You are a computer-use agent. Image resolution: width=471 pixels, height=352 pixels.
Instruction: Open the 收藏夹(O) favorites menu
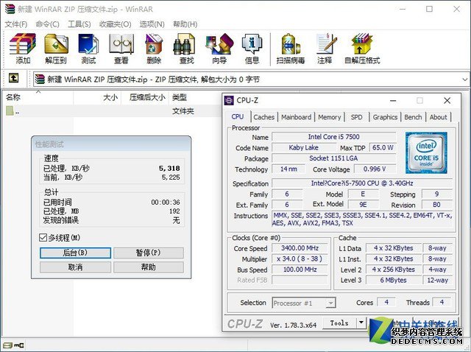[x=116, y=24]
